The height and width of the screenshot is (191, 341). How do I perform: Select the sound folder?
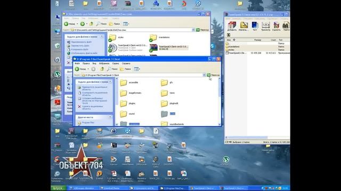127,114
